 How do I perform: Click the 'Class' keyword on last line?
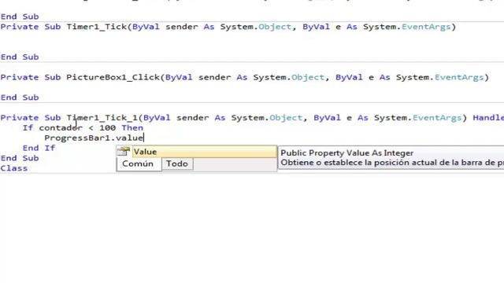pyautogui.click(x=14, y=168)
